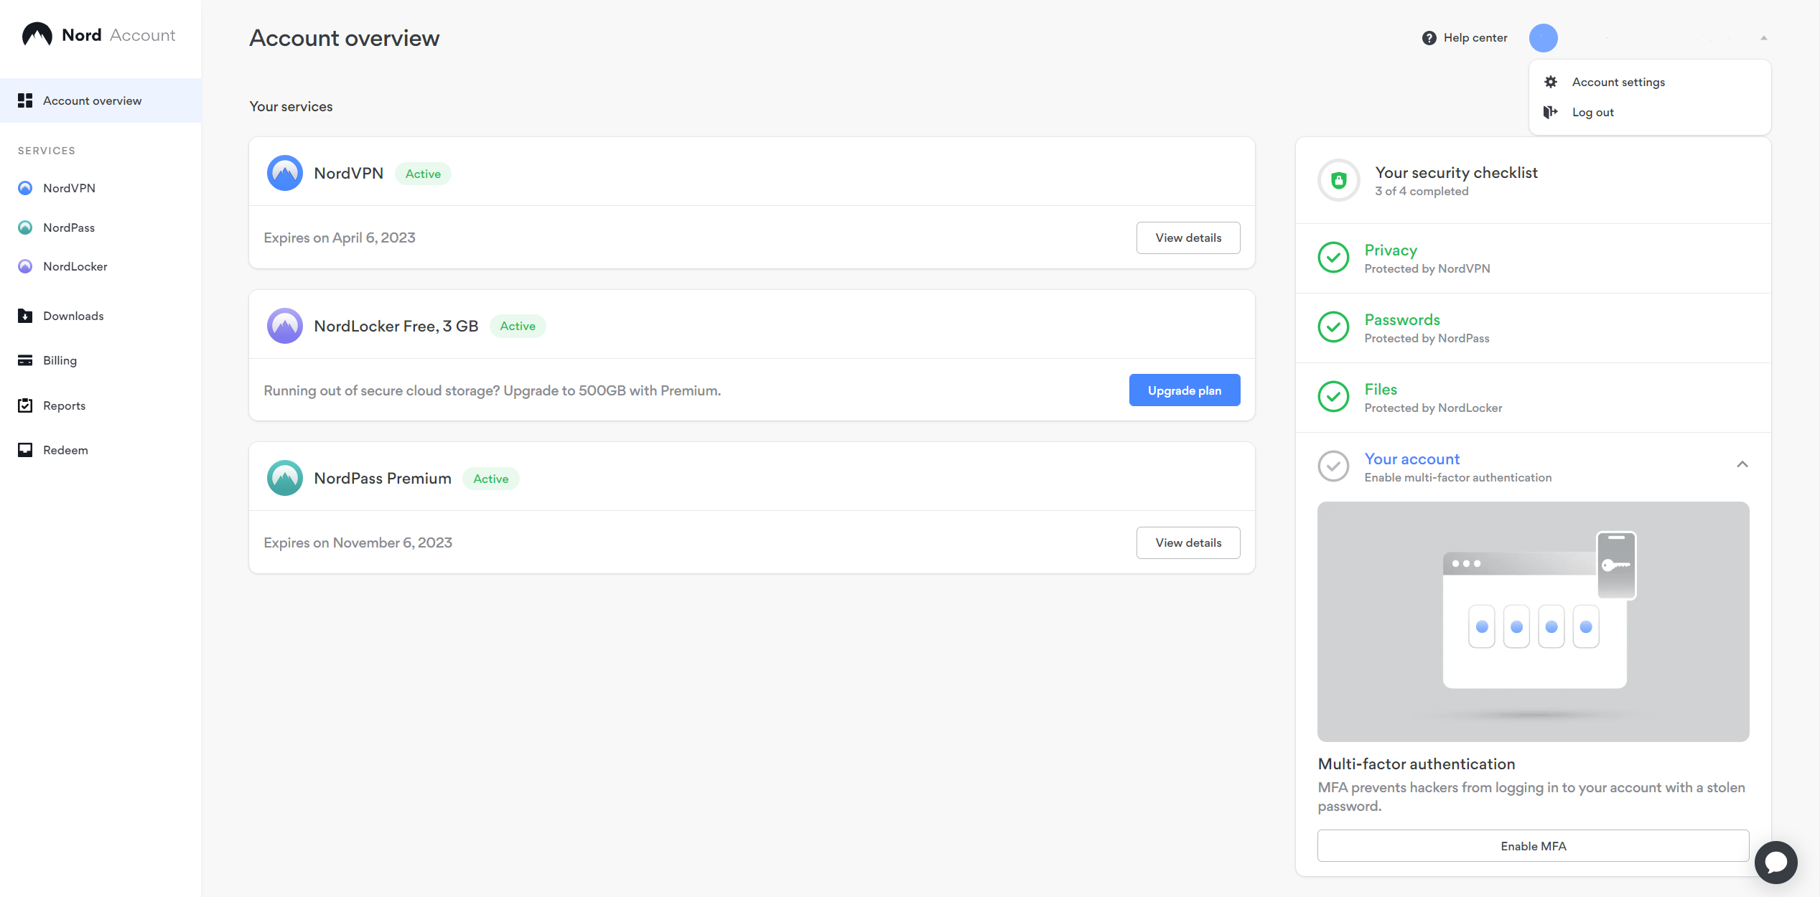Click the NordPass Premium teal logo

click(284, 479)
